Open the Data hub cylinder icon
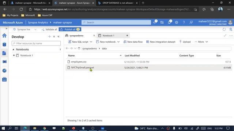 point(4,44)
